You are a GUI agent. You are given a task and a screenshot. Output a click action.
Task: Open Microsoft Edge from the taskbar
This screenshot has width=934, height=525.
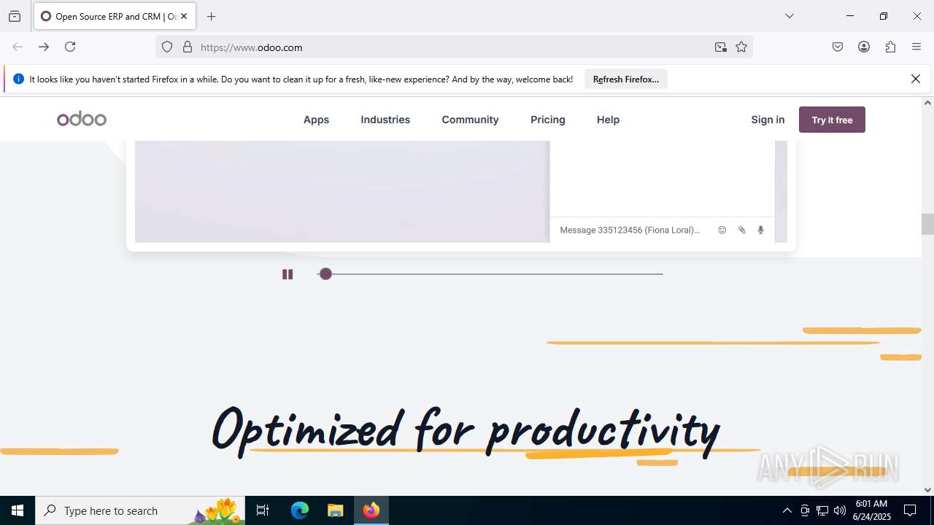(x=300, y=510)
